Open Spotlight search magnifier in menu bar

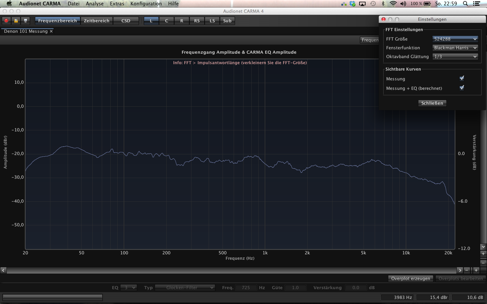pyautogui.click(x=465, y=4)
